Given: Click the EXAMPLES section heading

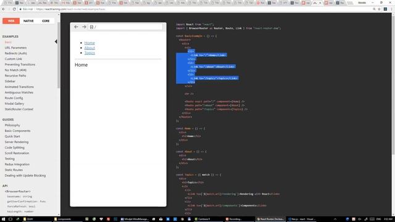Looking at the screenshot, I should (x=10, y=36).
